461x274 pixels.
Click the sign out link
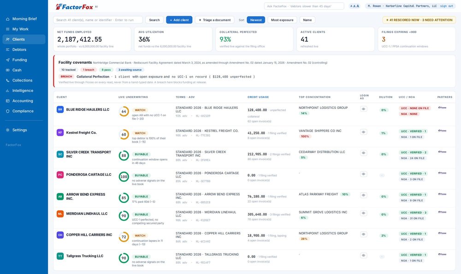point(447,6)
